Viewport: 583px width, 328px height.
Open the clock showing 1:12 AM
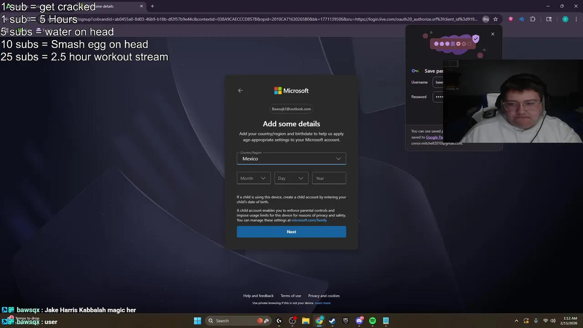pos(570,321)
